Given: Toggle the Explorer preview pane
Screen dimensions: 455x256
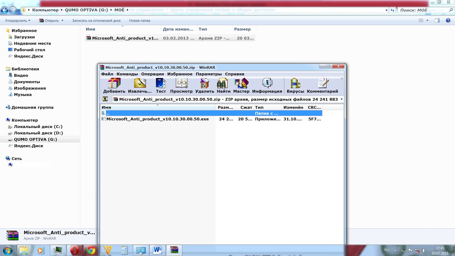Looking at the screenshot, I should tap(437, 20).
